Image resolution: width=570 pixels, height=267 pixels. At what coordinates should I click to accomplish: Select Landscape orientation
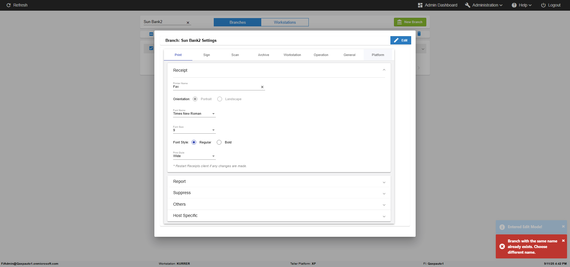pos(220,99)
